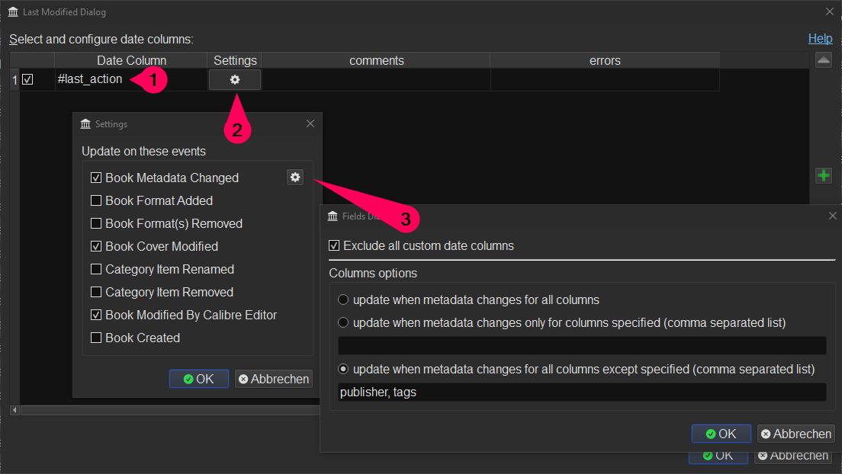Open settings gear for #last_action column
This screenshot has height=474, width=842.
(234, 80)
